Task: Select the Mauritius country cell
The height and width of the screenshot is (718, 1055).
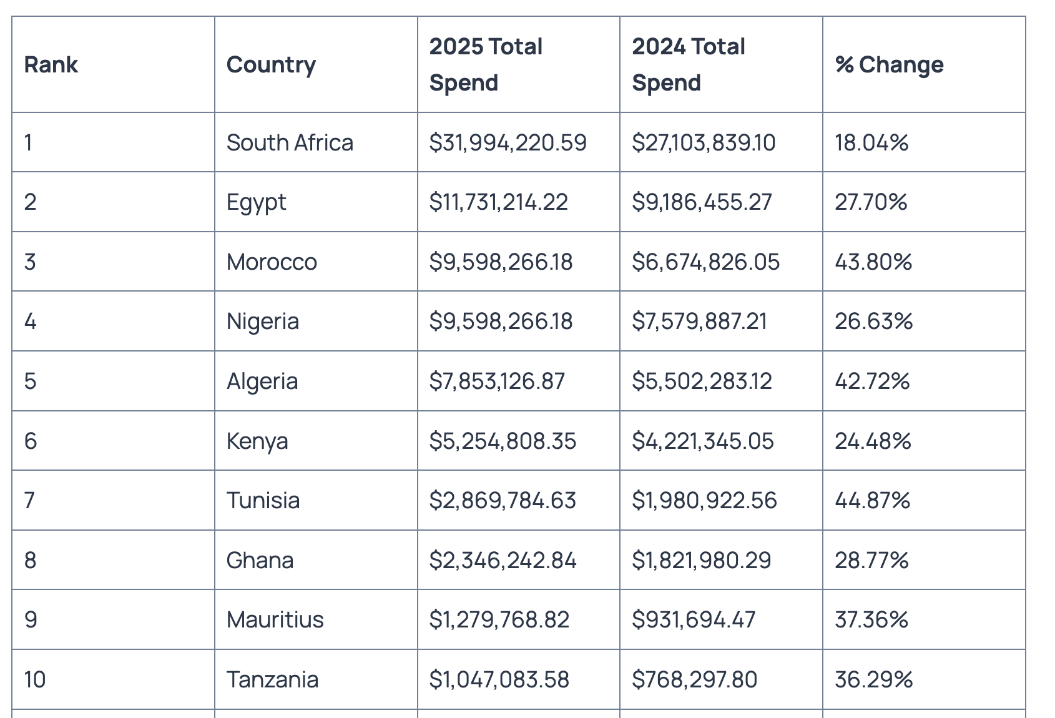Action: 275,620
